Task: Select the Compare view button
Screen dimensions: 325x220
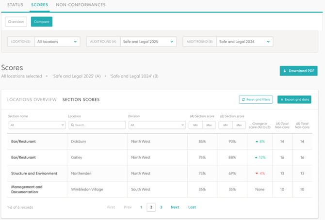Action: pyautogui.click(x=42, y=22)
